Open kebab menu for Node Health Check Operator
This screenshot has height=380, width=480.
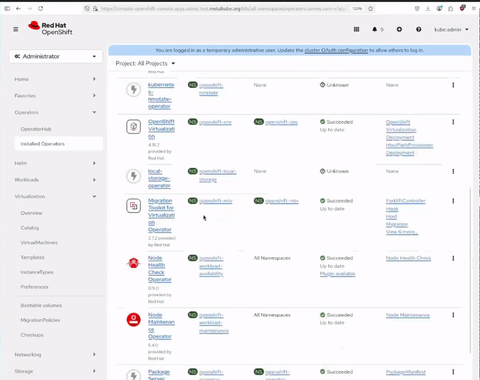(453, 258)
